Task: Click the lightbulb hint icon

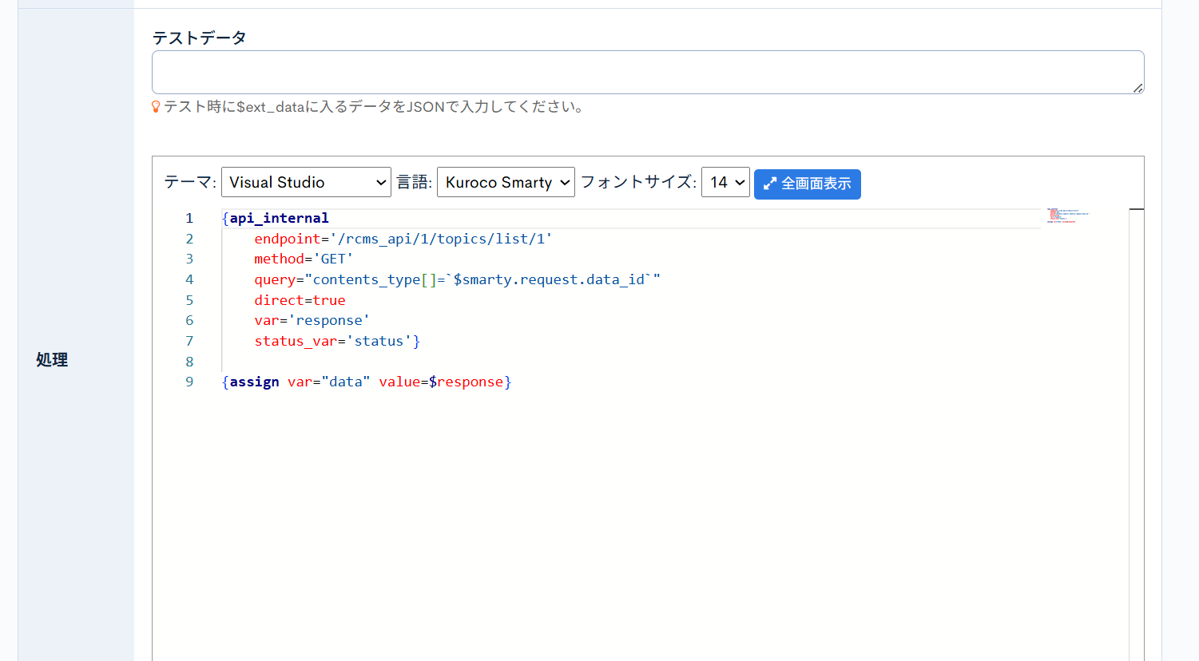Action: [x=156, y=107]
